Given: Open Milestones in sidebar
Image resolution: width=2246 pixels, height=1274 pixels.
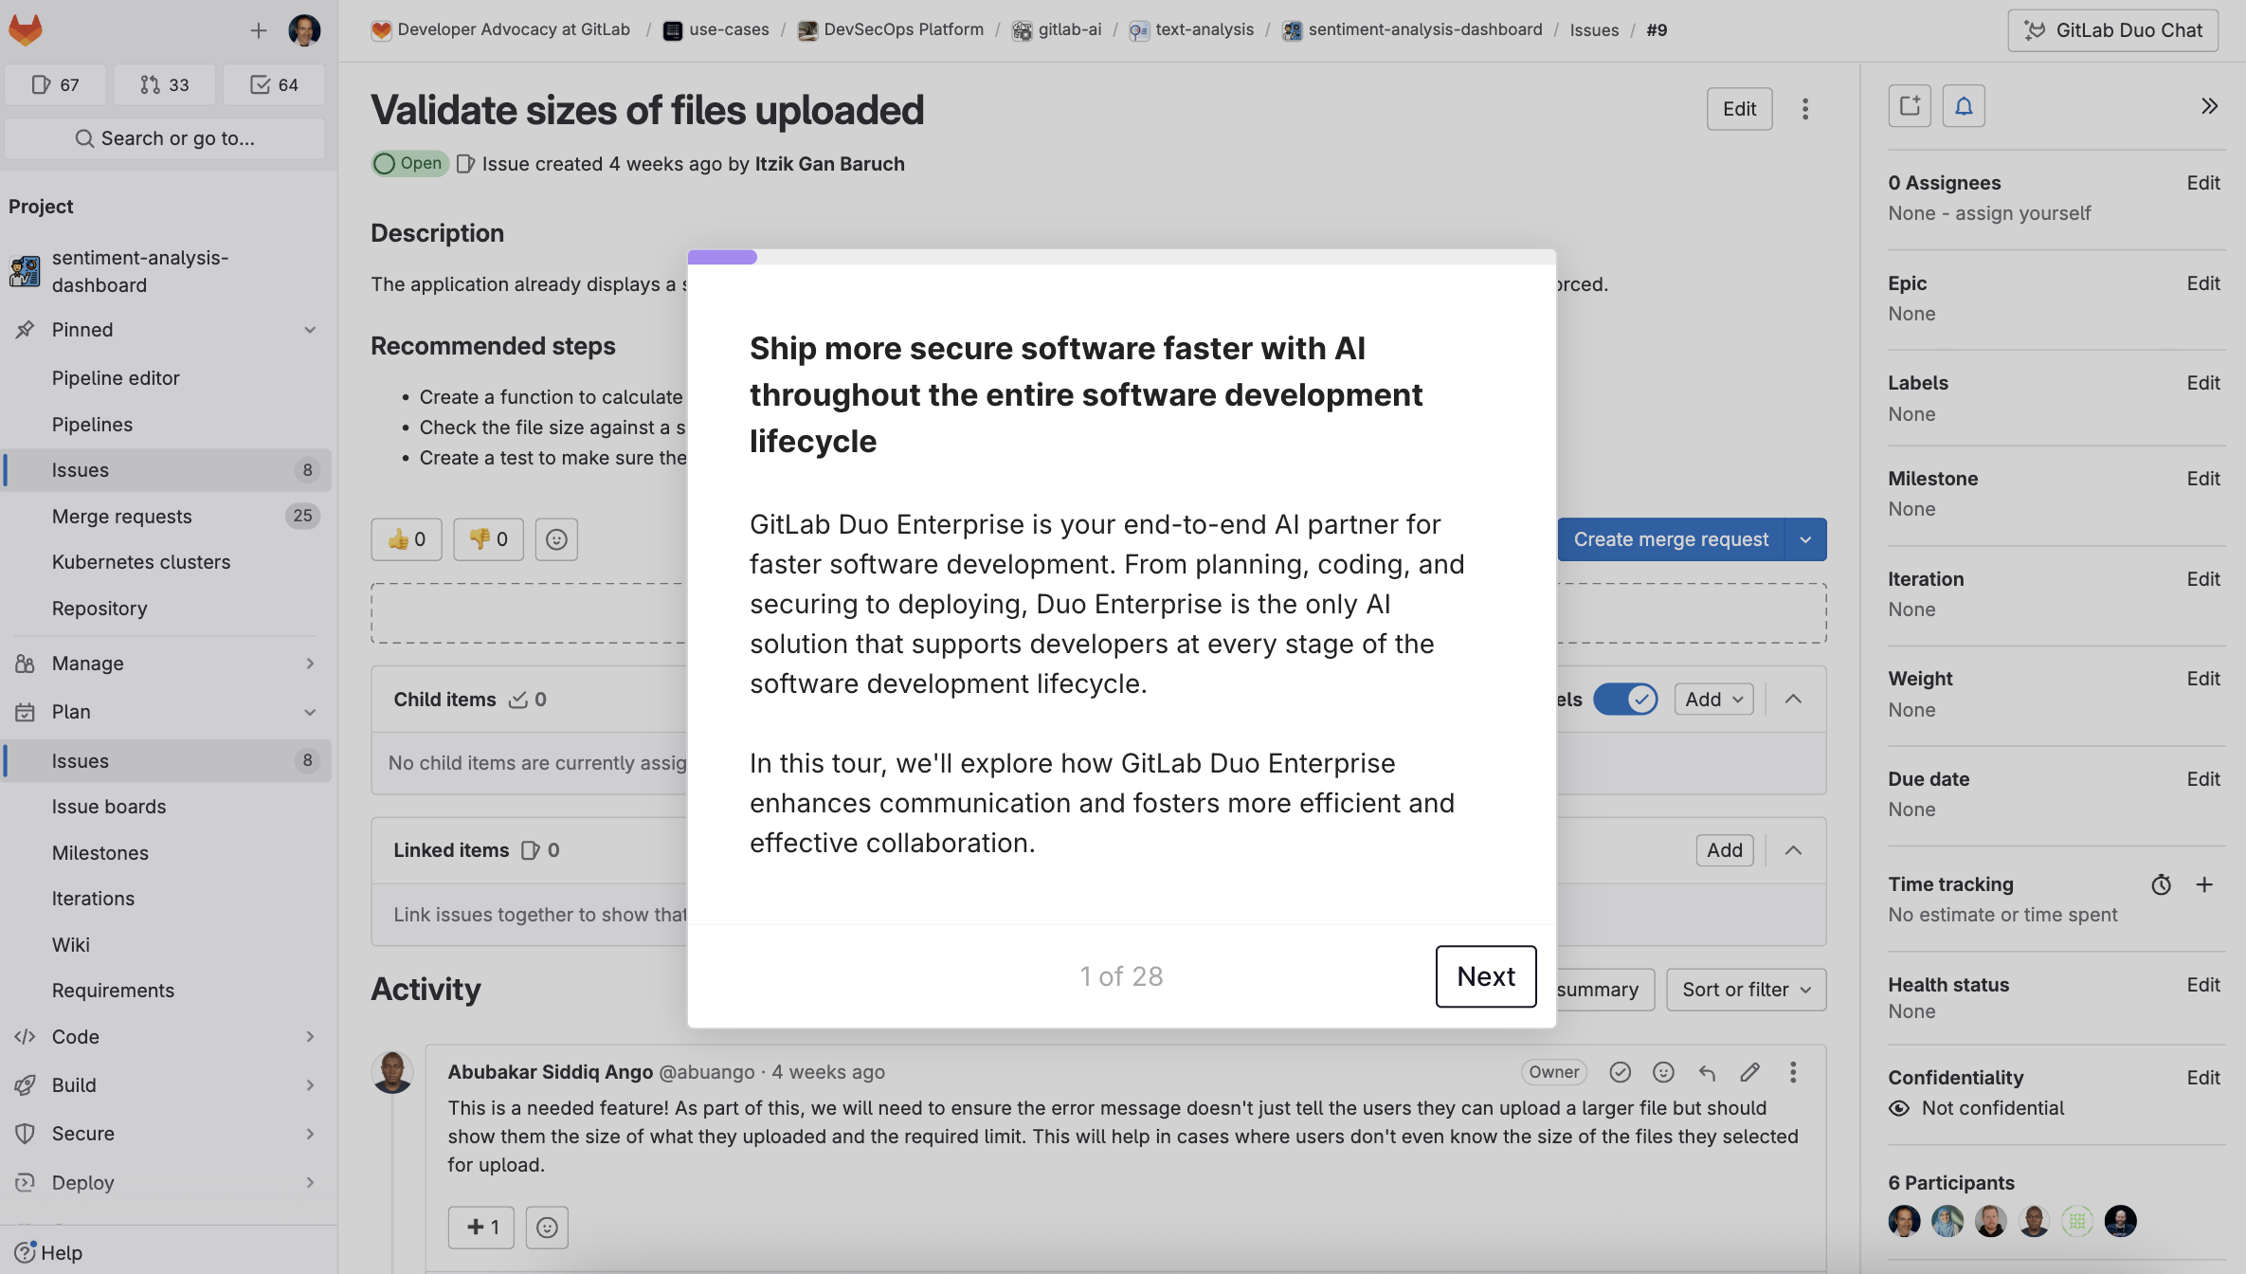Looking at the screenshot, I should pyautogui.click(x=100, y=853).
